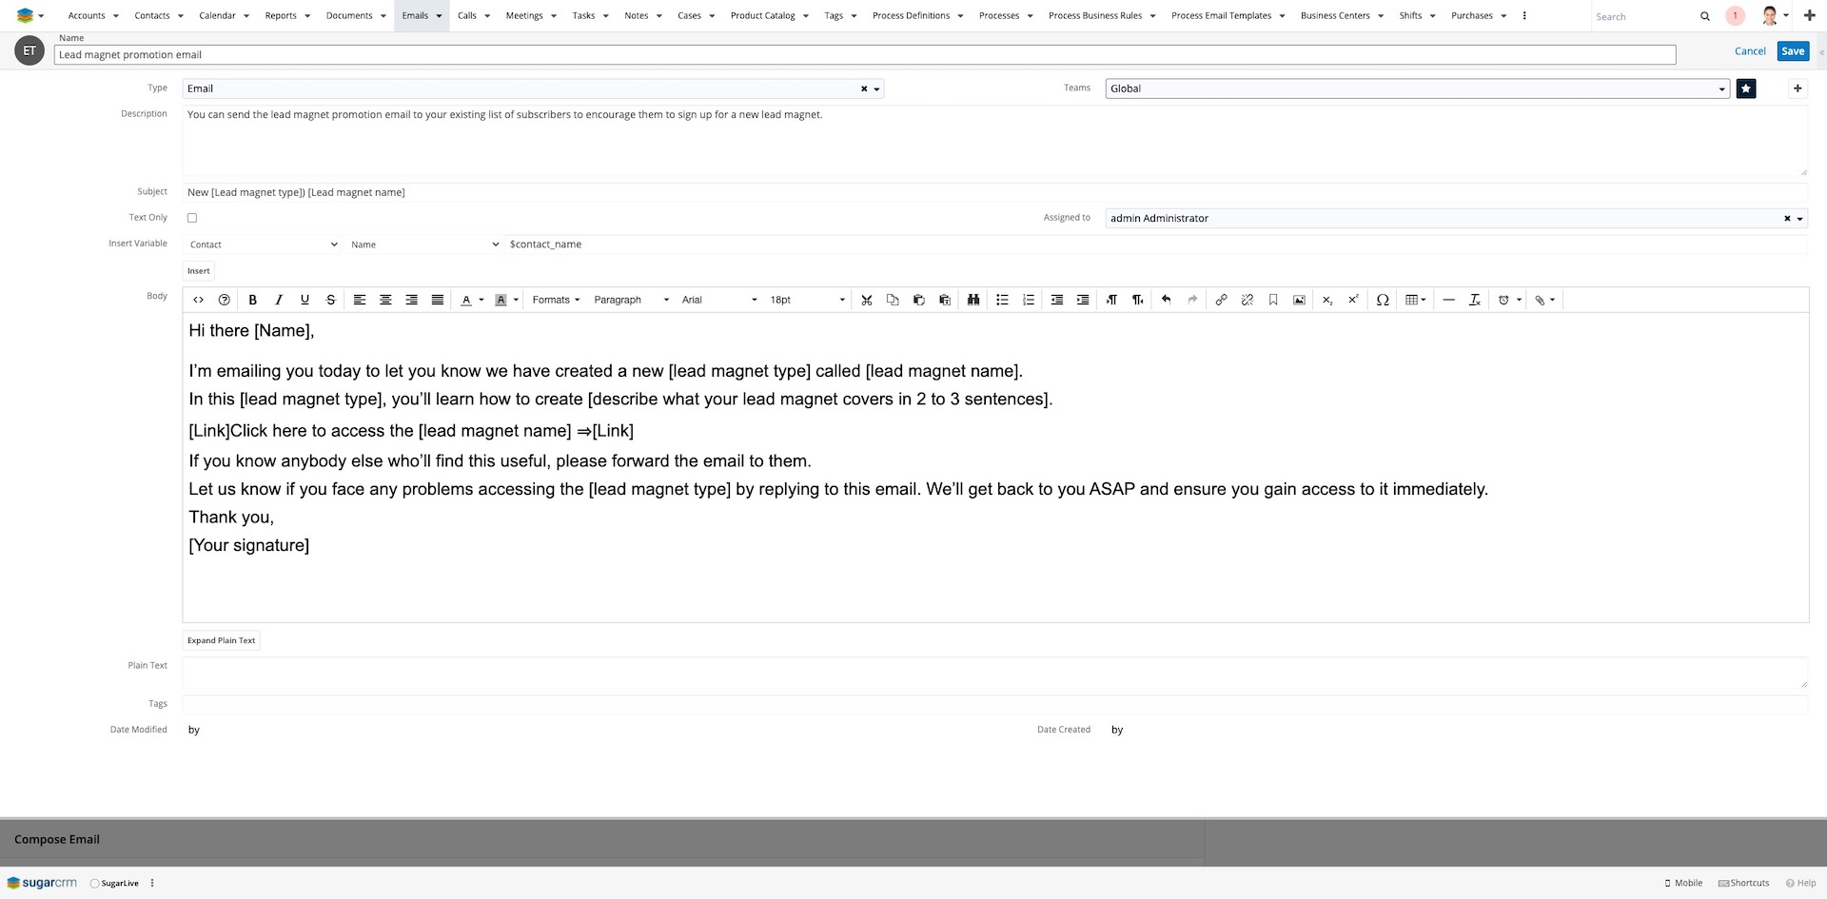Insert a bullet list

(x=1002, y=300)
